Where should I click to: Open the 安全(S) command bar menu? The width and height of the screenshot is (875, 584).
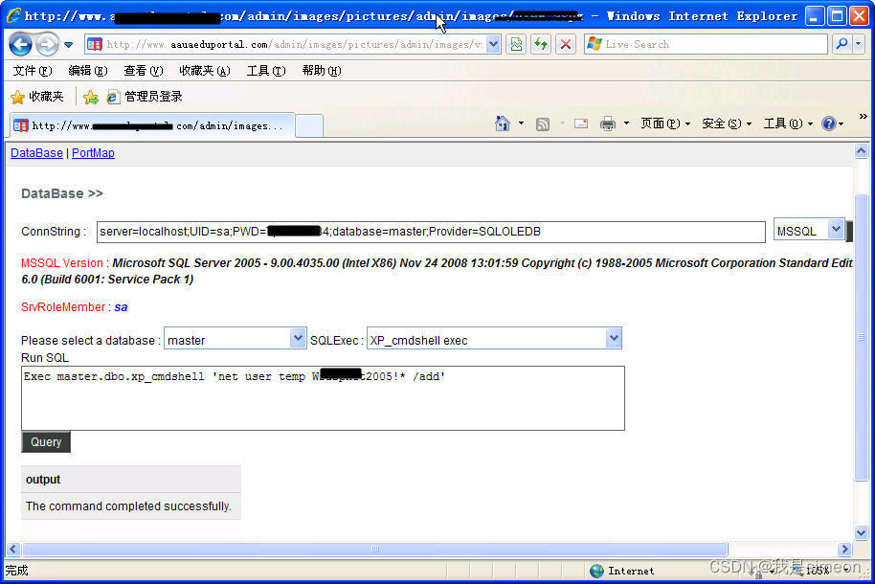[727, 124]
